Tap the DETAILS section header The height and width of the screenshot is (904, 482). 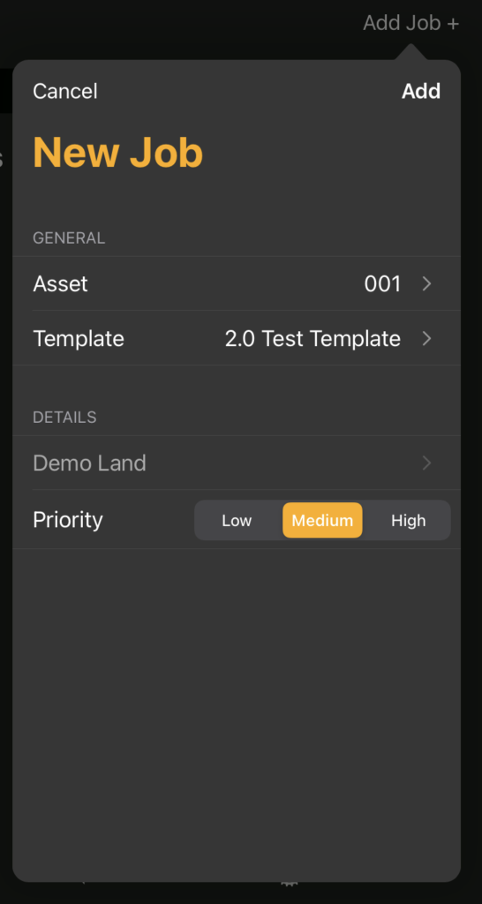coord(64,418)
